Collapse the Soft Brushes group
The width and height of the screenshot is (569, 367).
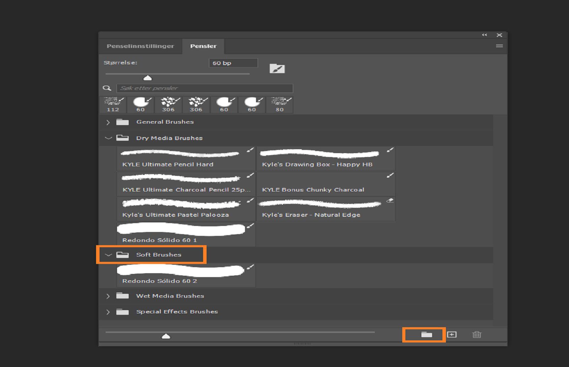coord(108,255)
